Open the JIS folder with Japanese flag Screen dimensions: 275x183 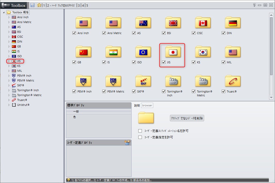(x=173, y=52)
